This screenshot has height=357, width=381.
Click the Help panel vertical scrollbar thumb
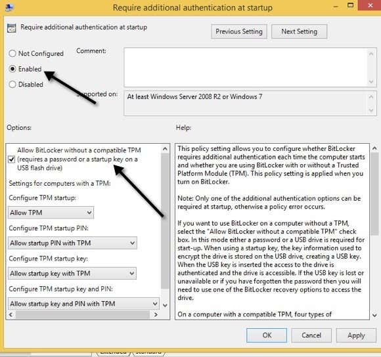374,194
